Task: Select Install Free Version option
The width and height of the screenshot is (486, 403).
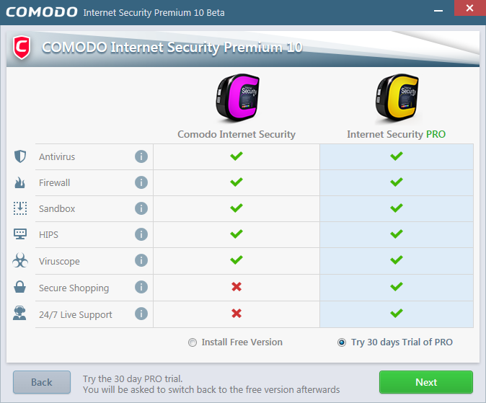Action: [193, 342]
